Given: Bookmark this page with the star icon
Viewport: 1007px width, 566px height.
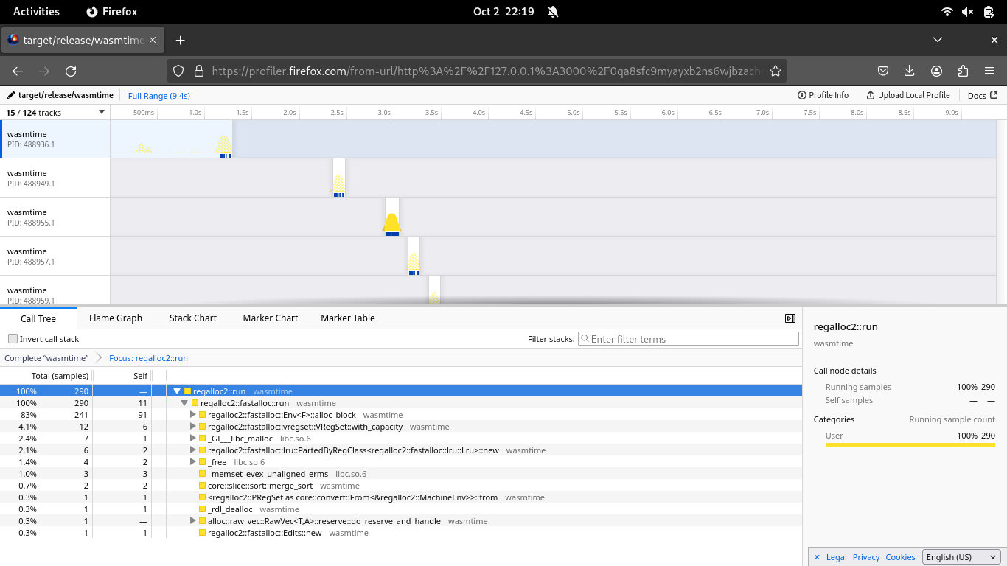Looking at the screenshot, I should (x=776, y=71).
